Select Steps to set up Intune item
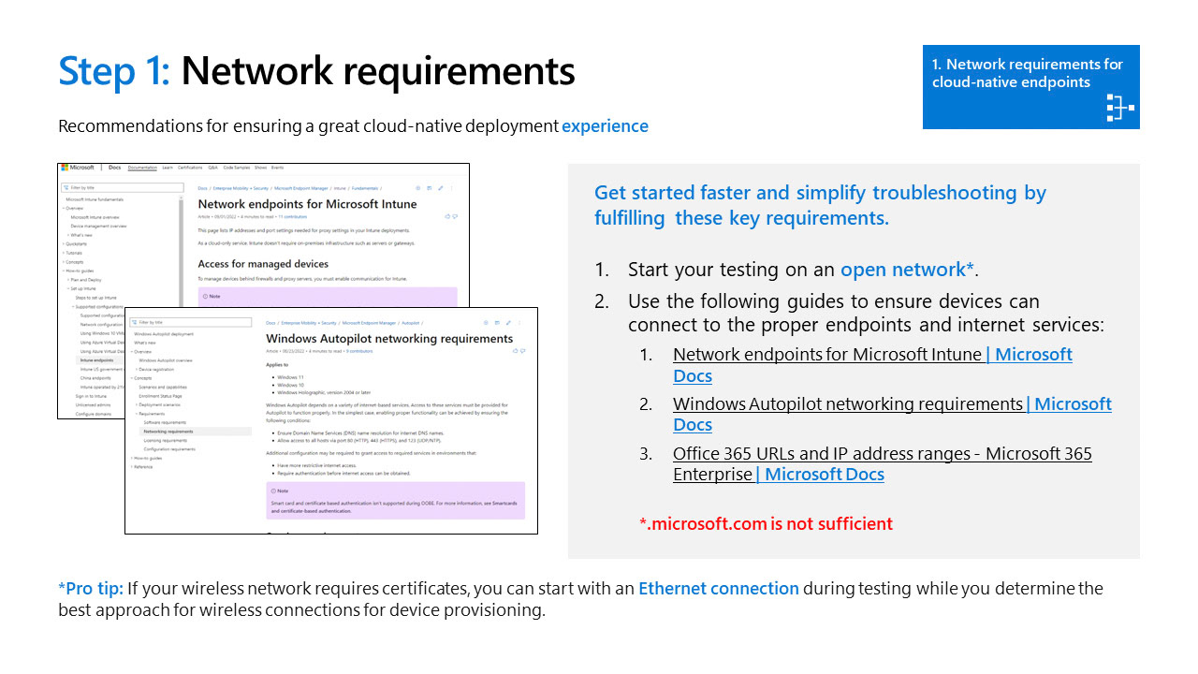Screen dimensions: 1198x674 pyautogui.click(x=95, y=298)
